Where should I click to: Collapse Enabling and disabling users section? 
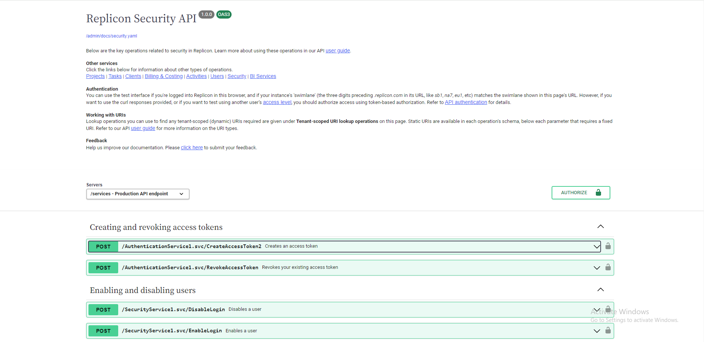[x=600, y=290]
